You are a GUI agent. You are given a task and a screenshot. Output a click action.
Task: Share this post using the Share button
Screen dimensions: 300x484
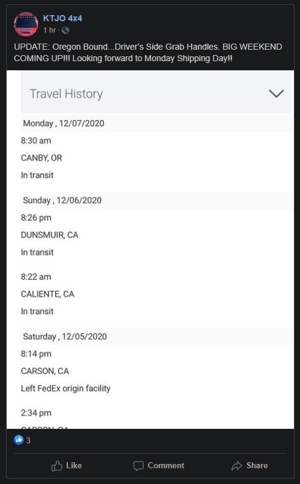[x=249, y=465]
